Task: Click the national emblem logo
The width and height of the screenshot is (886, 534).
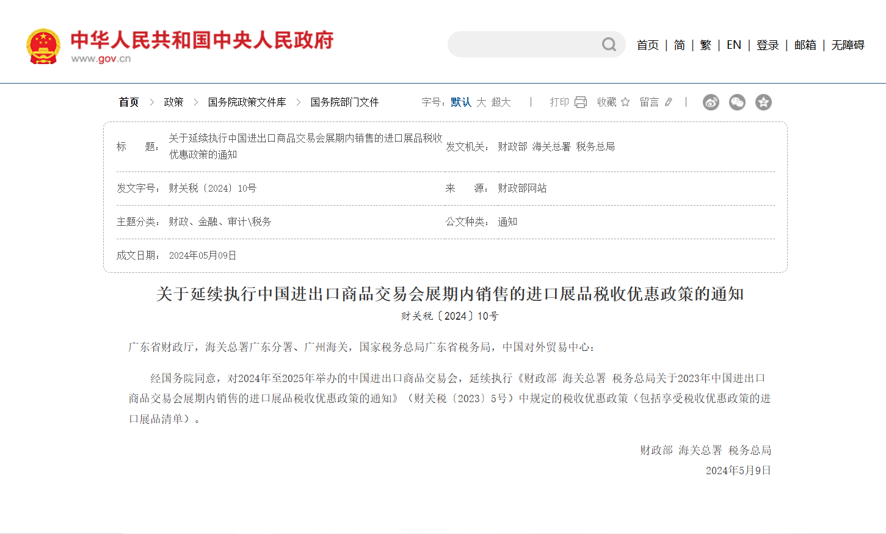Action: 43,46
